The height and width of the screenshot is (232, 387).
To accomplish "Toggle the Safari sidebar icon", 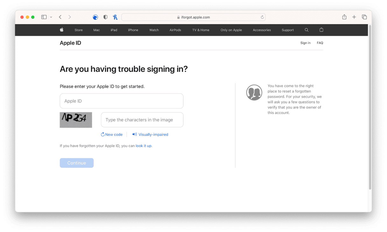I will coord(44,17).
